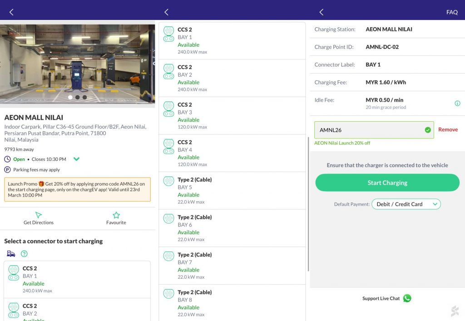Go back from the station details panel
Viewport: 465px width, 321px height.
pos(11,12)
